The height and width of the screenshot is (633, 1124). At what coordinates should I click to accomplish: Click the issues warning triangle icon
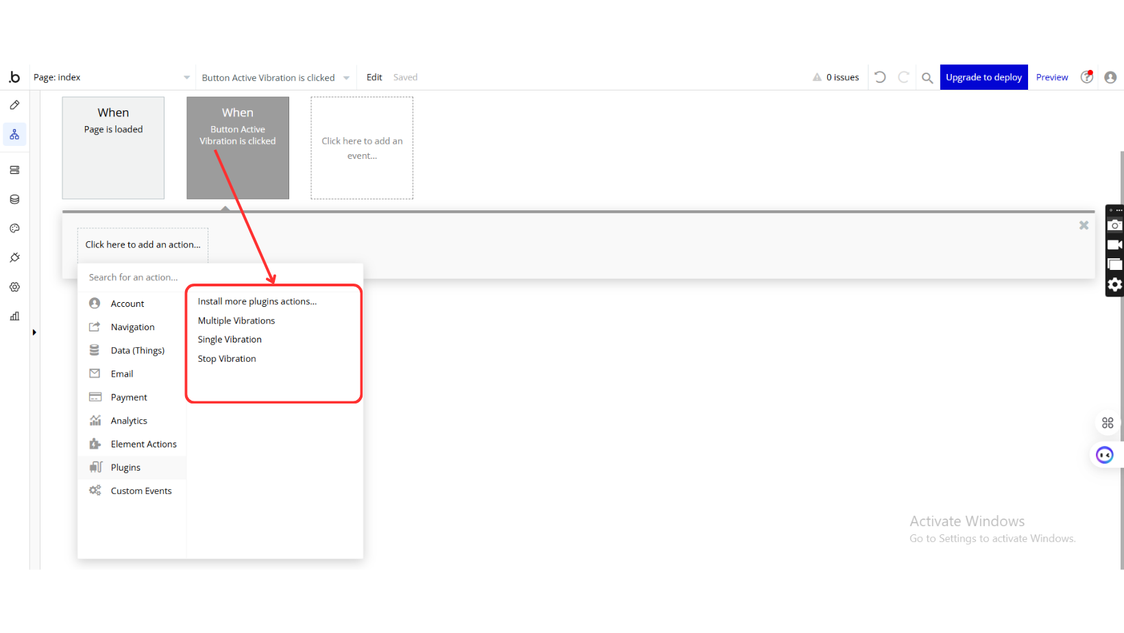coord(817,77)
